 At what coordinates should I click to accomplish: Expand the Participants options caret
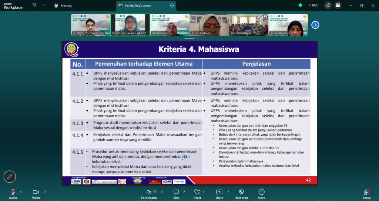162,192
